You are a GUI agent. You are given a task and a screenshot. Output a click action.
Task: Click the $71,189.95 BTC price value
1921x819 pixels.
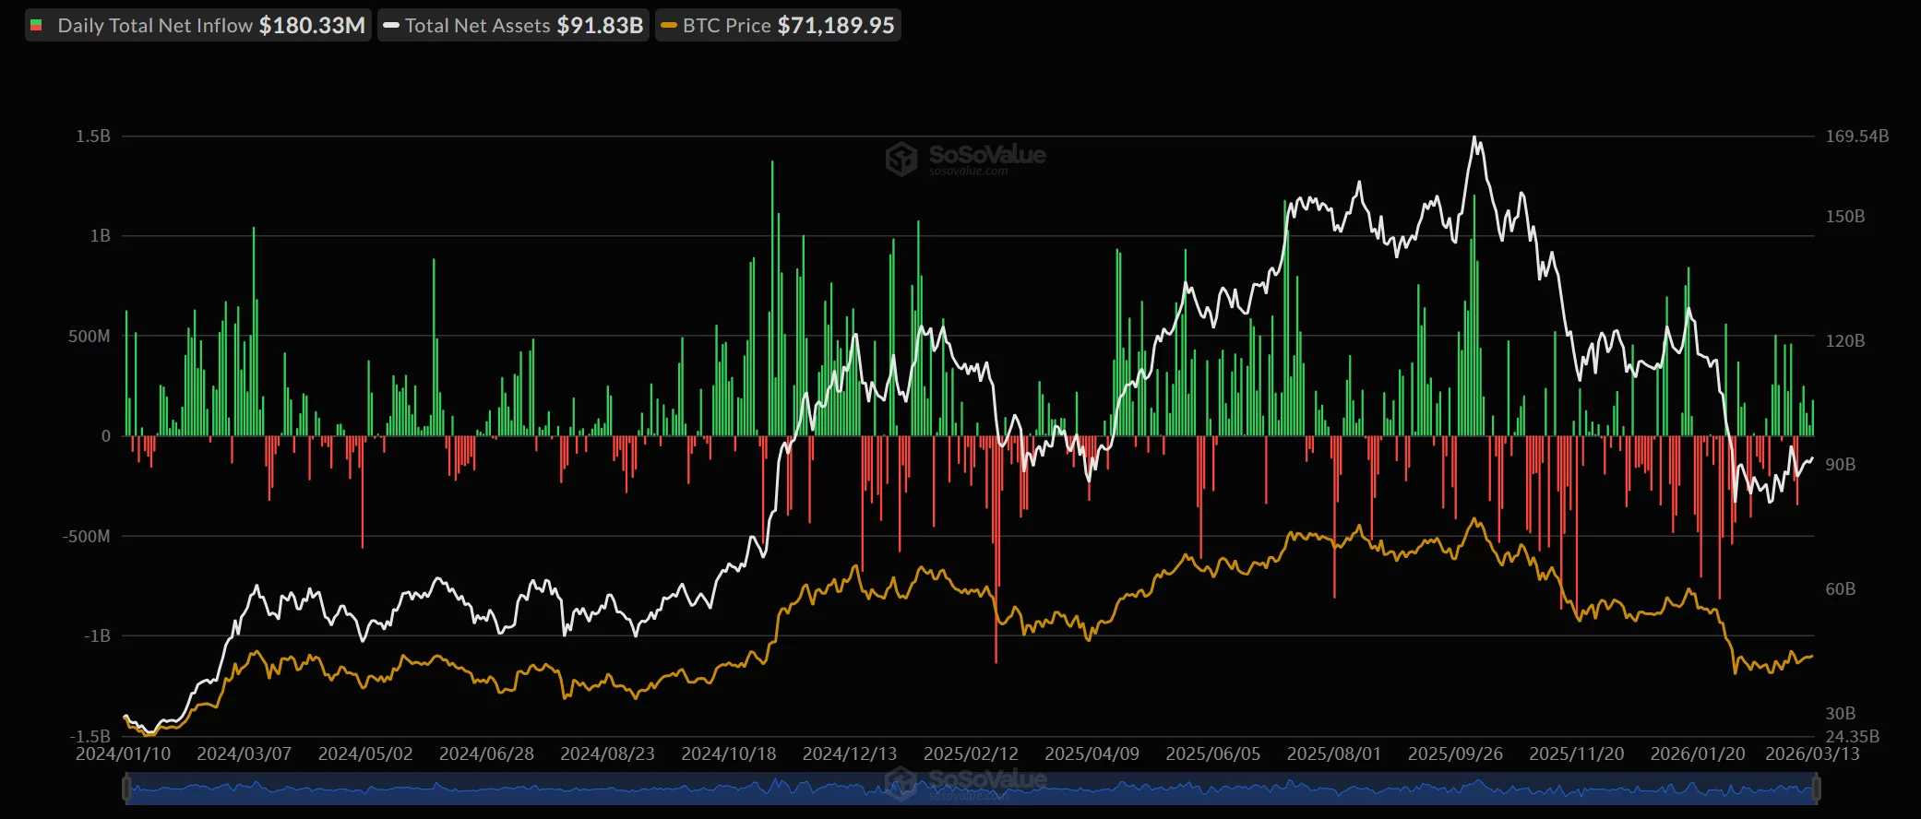(836, 26)
